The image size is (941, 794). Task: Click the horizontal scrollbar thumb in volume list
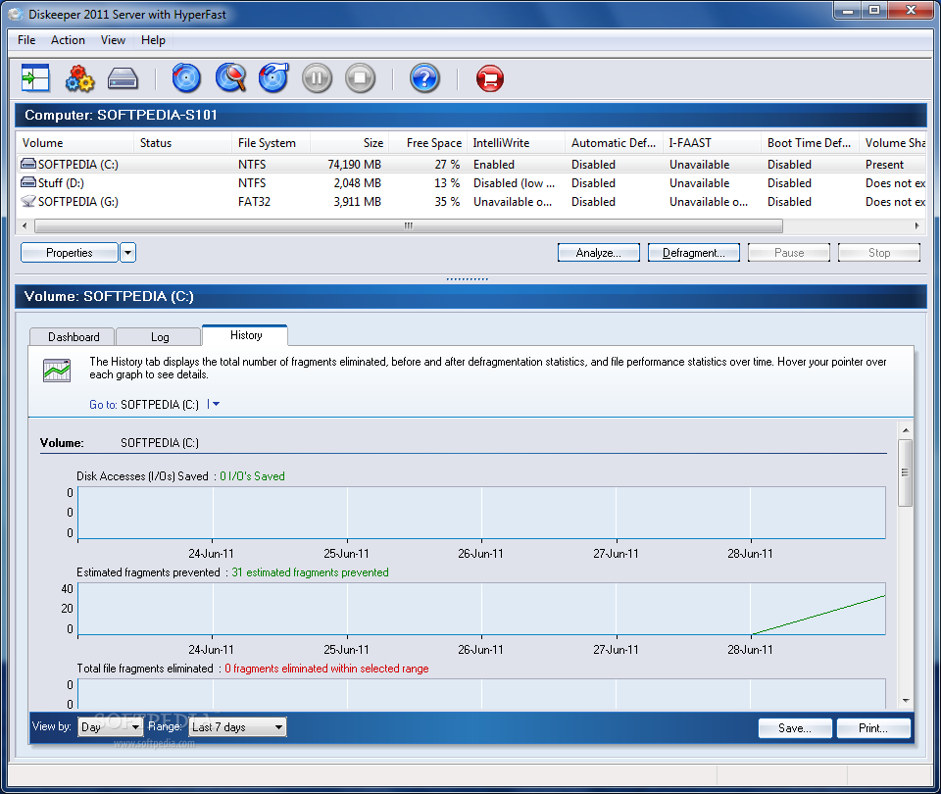coord(409,225)
